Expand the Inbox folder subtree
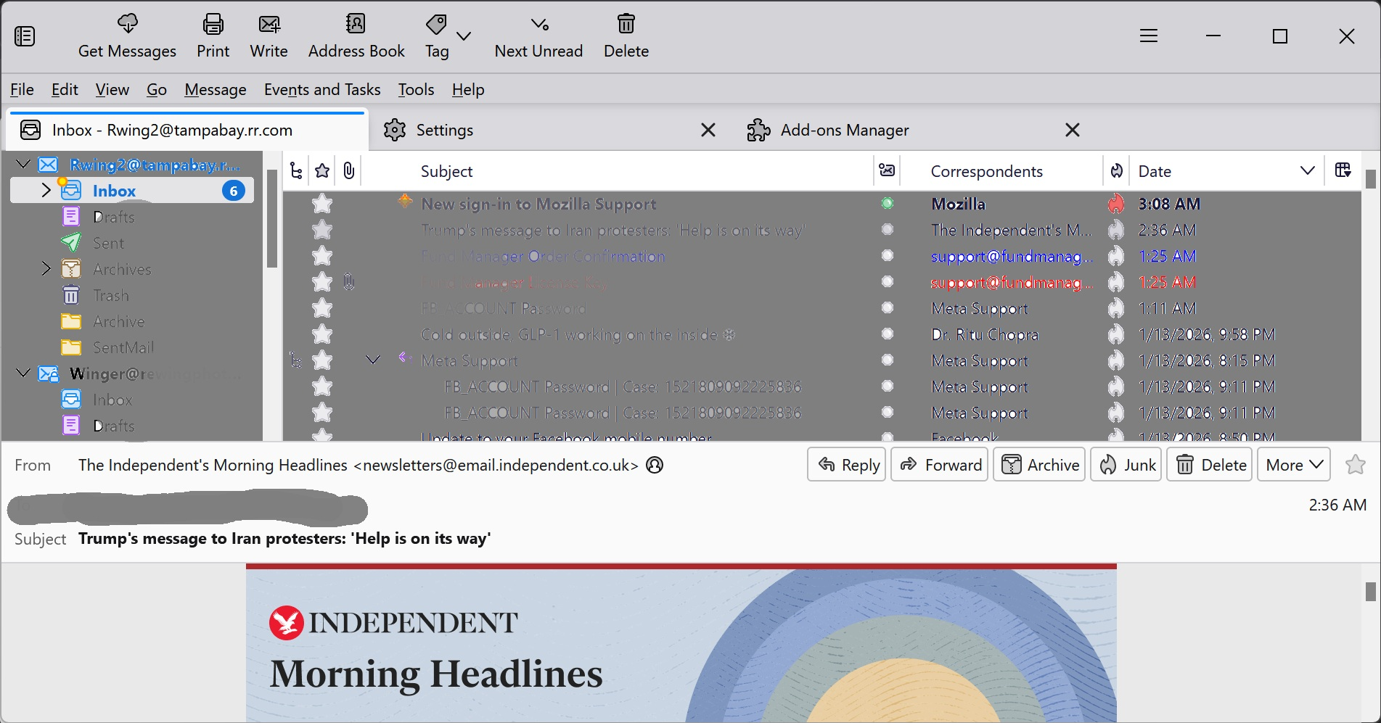The image size is (1381, 723). pyautogui.click(x=46, y=191)
